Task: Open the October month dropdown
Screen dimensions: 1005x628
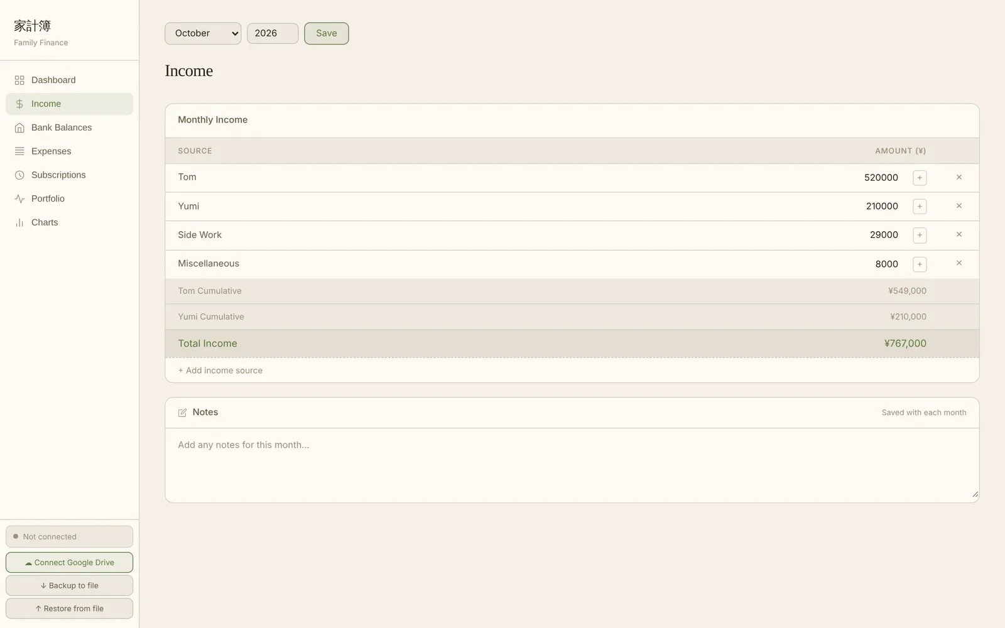Action: coord(203,33)
